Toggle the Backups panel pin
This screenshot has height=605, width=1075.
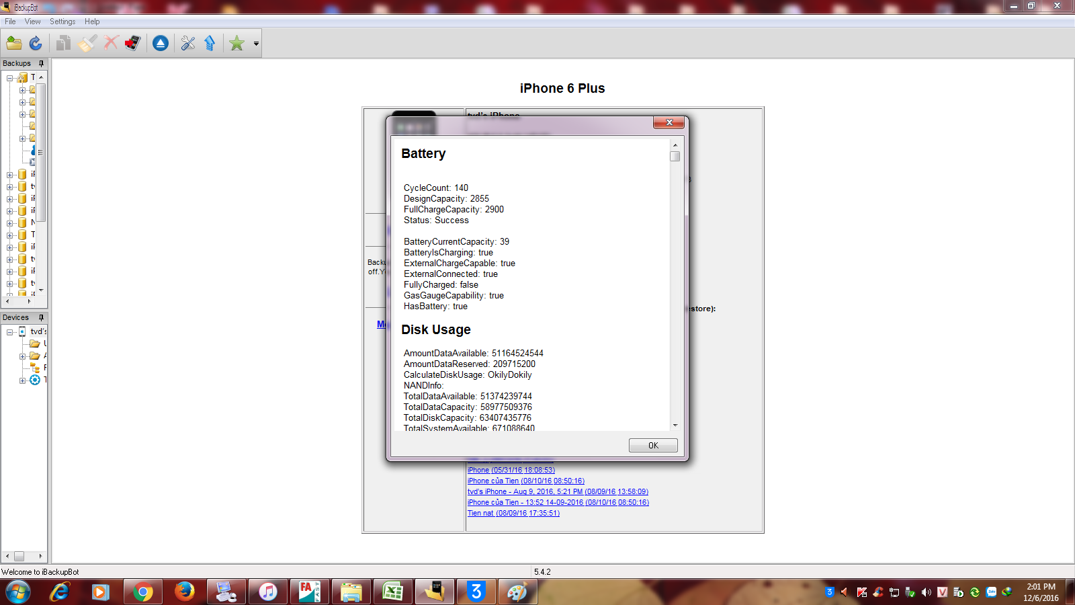[41, 63]
